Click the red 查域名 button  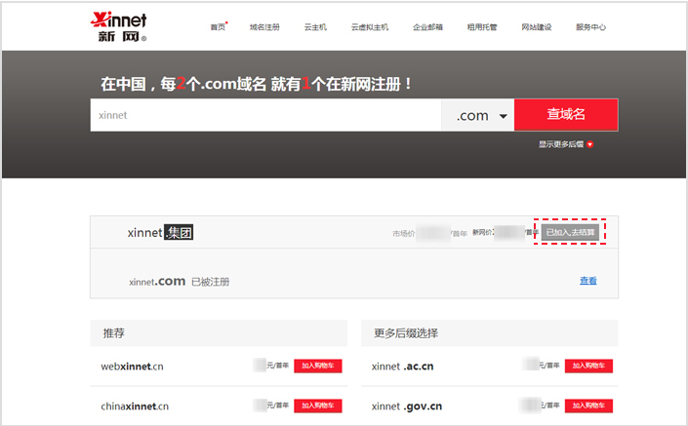566,115
